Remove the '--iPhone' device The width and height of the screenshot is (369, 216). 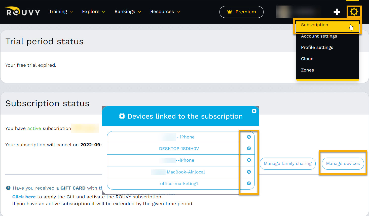click(x=249, y=160)
